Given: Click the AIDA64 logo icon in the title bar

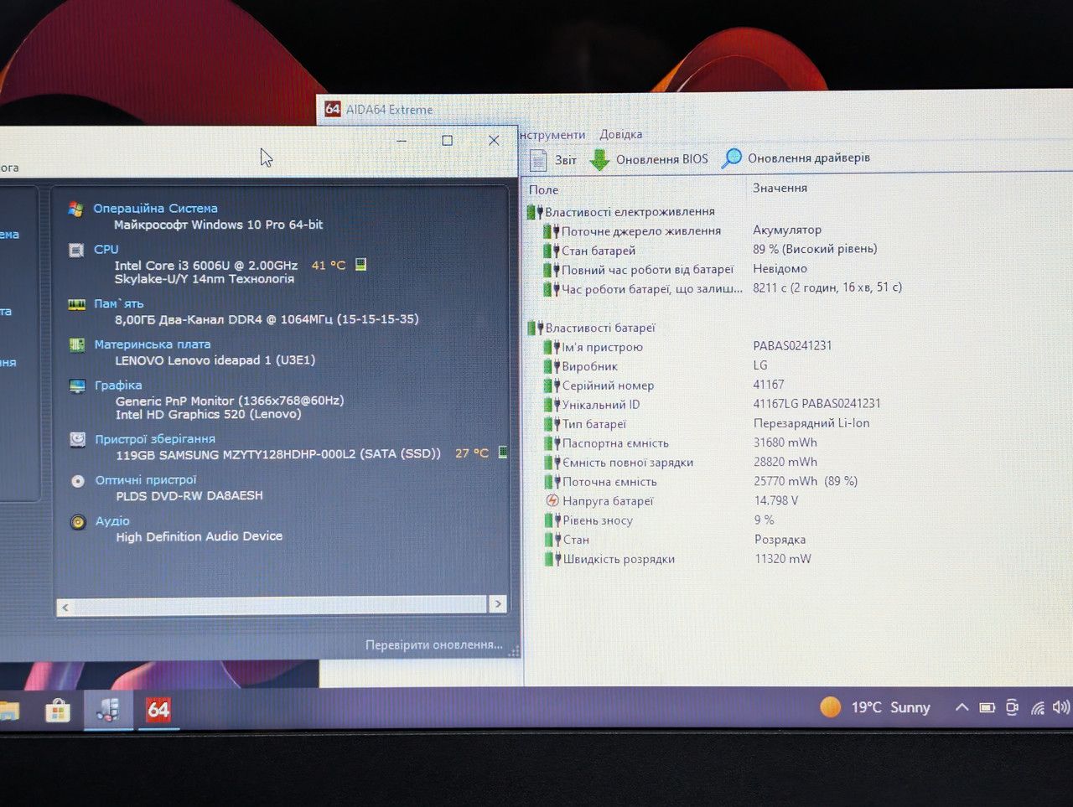Looking at the screenshot, I should pos(333,109).
